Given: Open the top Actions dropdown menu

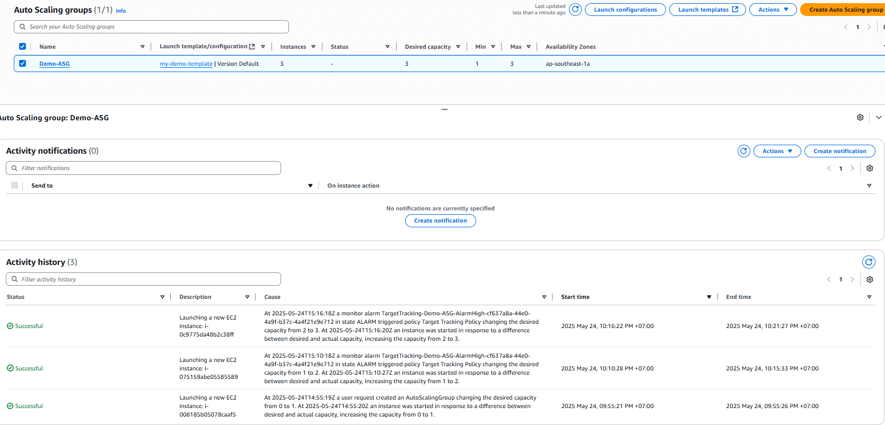Looking at the screenshot, I should [773, 10].
